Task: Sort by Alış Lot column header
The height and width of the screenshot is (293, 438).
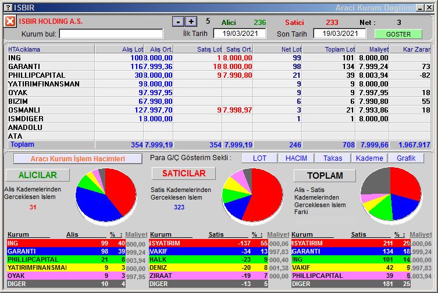Action: (119, 49)
